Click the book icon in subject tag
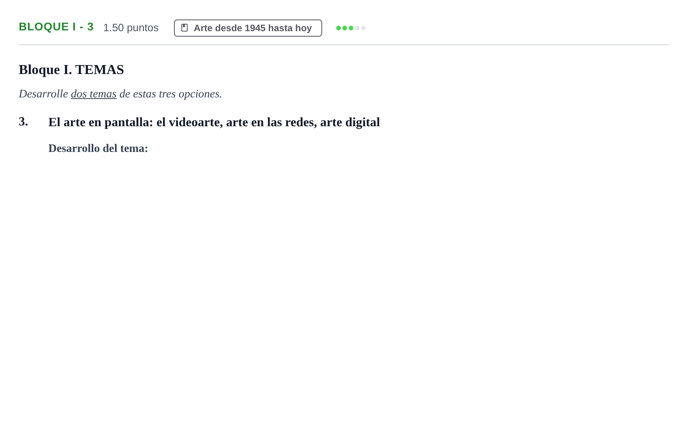 [x=184, y=28]
